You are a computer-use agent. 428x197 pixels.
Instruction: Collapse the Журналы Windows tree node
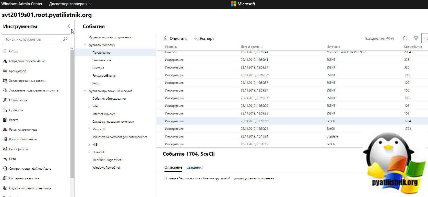pyautogui.click(x=85, y=45)
